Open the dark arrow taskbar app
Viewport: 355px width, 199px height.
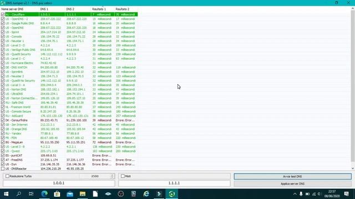[x=159, y=194]
